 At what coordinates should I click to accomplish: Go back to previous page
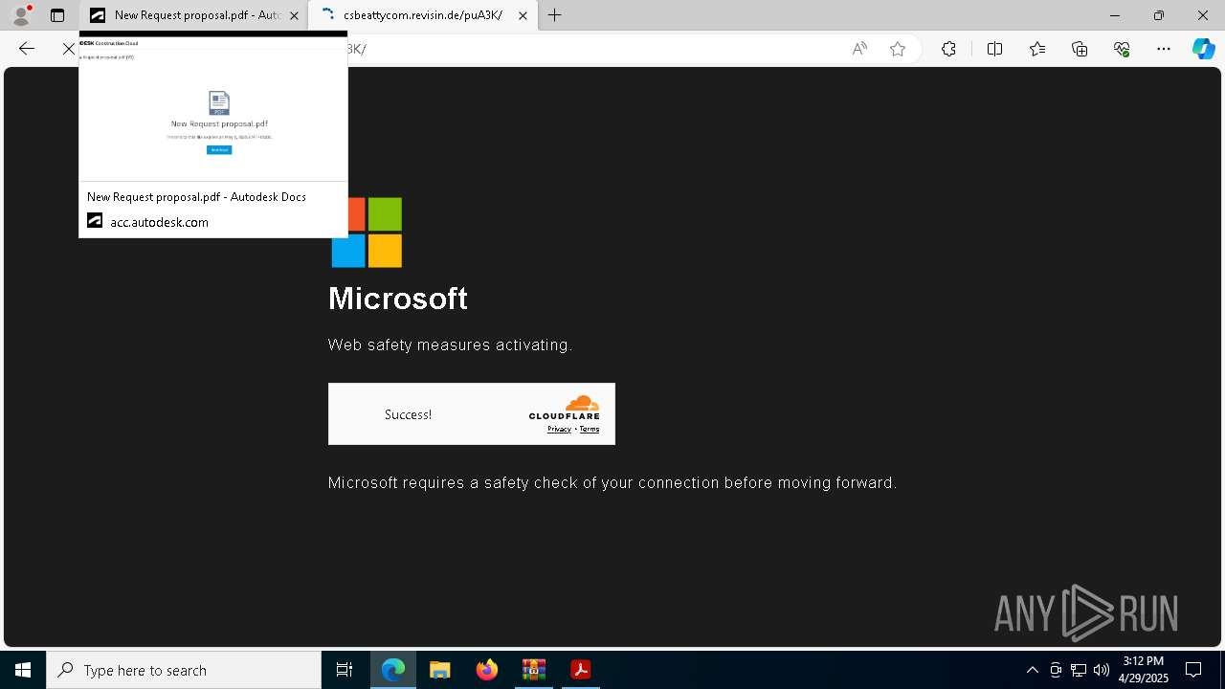point(27,49)
